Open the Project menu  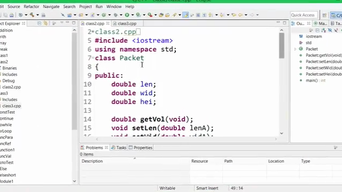(x=85, y=6)
